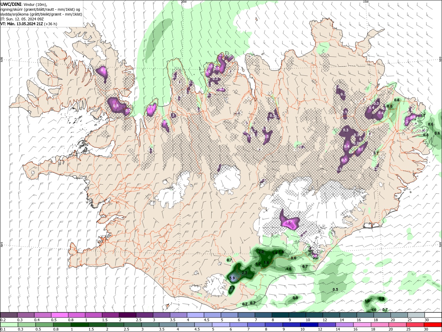Pick the light lavender swatch between 4 and 4.5, snow legend
Viewport: 442px width, 332px height.
pyautogui.click(x=195, y=315)
